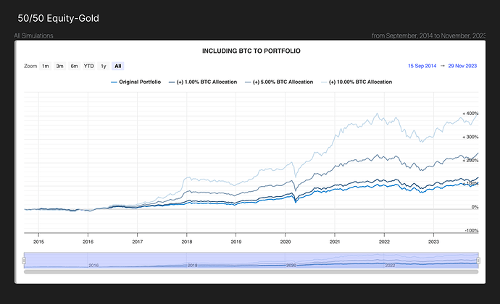Image resolution: width=500 pixels, height=304 pixels.
Task: Click the All Simulations link
Action: [33, 35]
